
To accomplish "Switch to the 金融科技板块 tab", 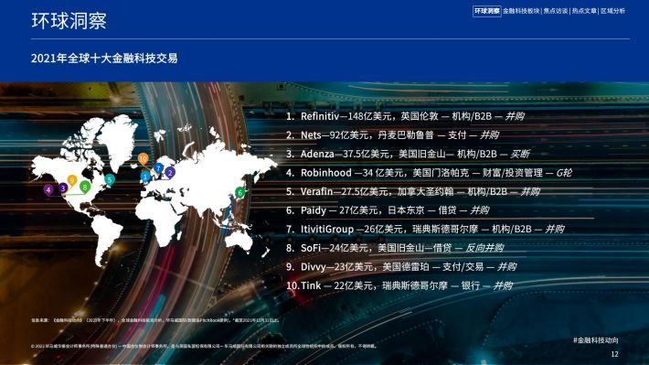I will tap(521, 11).
